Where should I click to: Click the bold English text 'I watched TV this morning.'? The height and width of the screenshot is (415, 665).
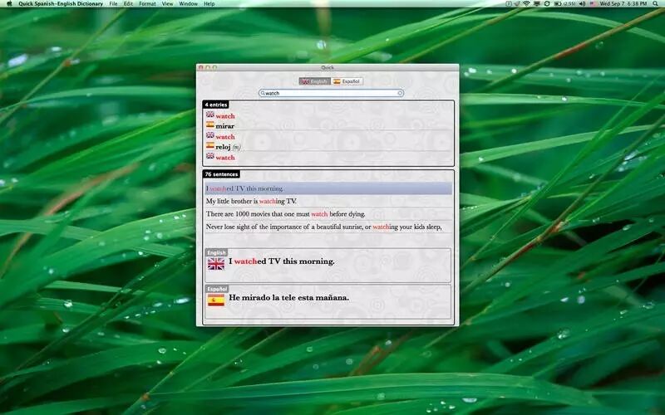click(282, 261)
